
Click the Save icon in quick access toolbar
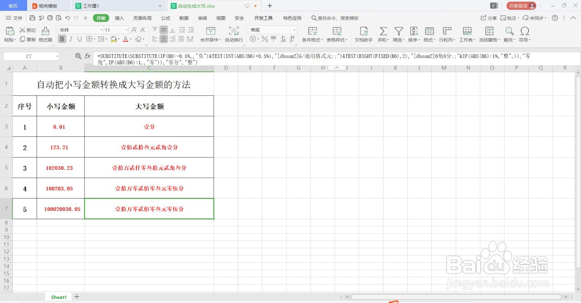coord(32,18)
